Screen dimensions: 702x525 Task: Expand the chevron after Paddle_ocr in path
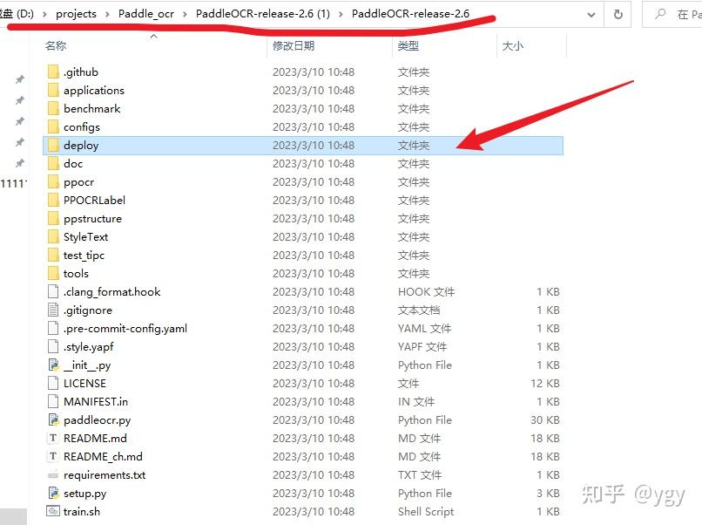(x=185, y=14)
